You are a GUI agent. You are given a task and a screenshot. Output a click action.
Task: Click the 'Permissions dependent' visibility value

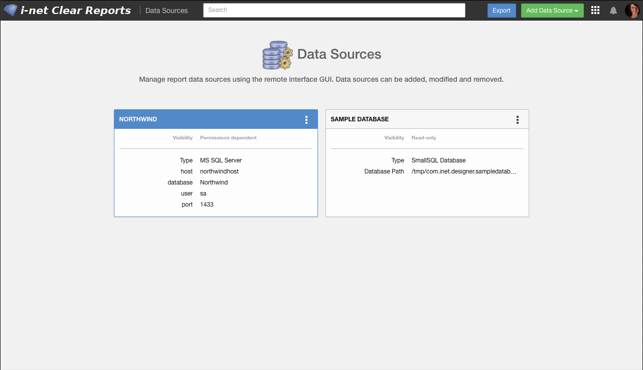[228, 138]
